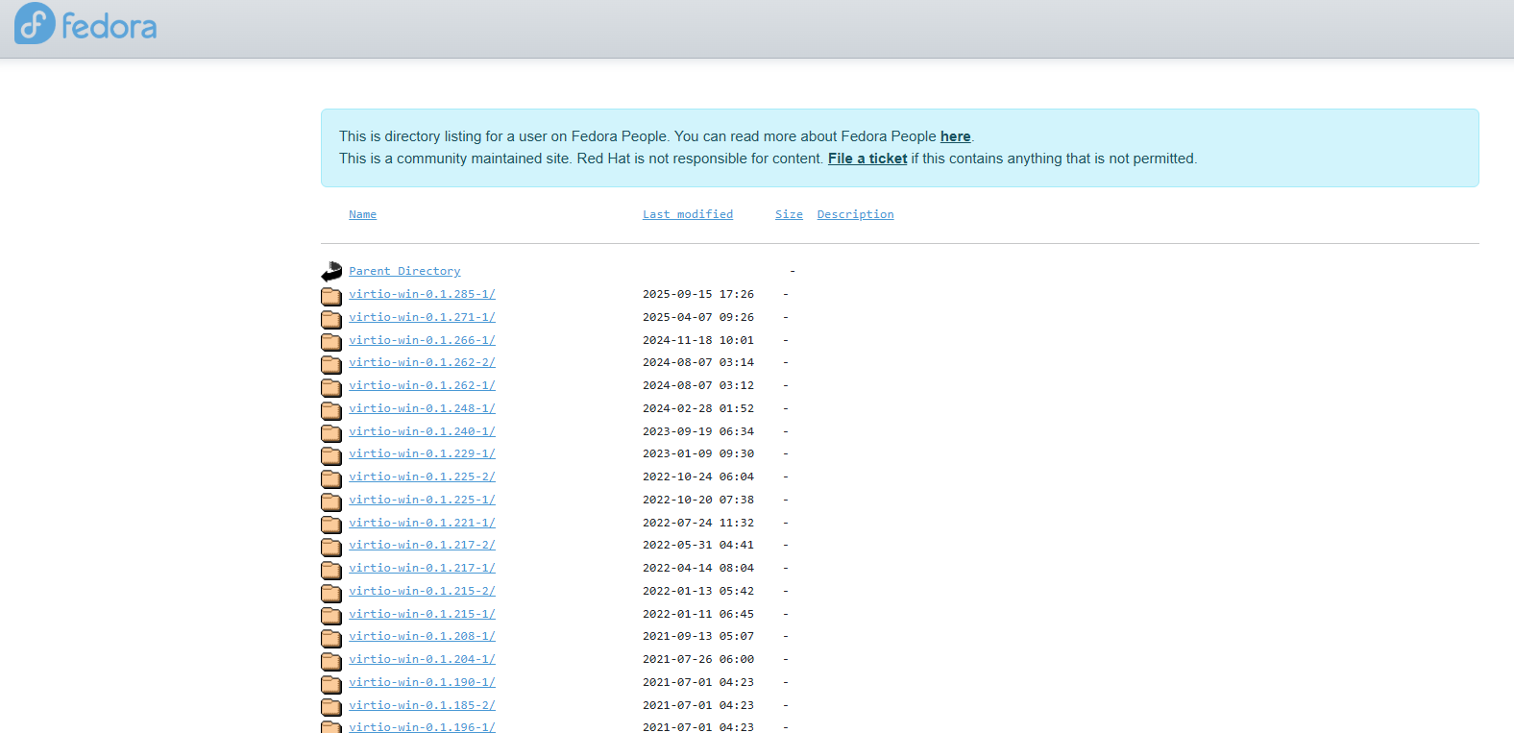Browse the virtio-win-0.1.204-1/ link
Image resolution: width=1514 pixels, height=733 pixels.
[422, 659]
